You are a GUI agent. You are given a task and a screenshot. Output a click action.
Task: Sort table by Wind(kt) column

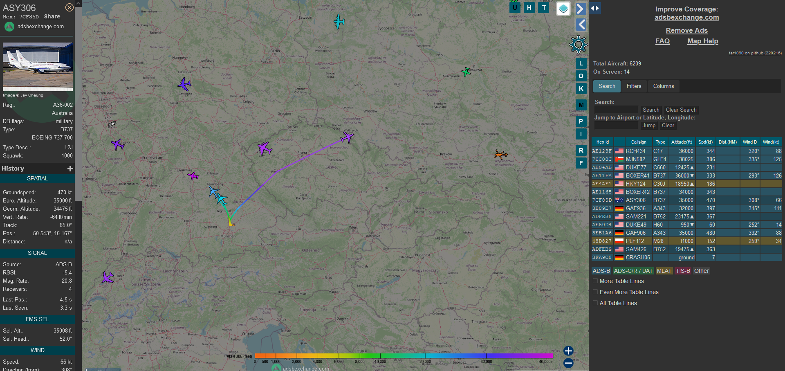click(x=771, y=142)
